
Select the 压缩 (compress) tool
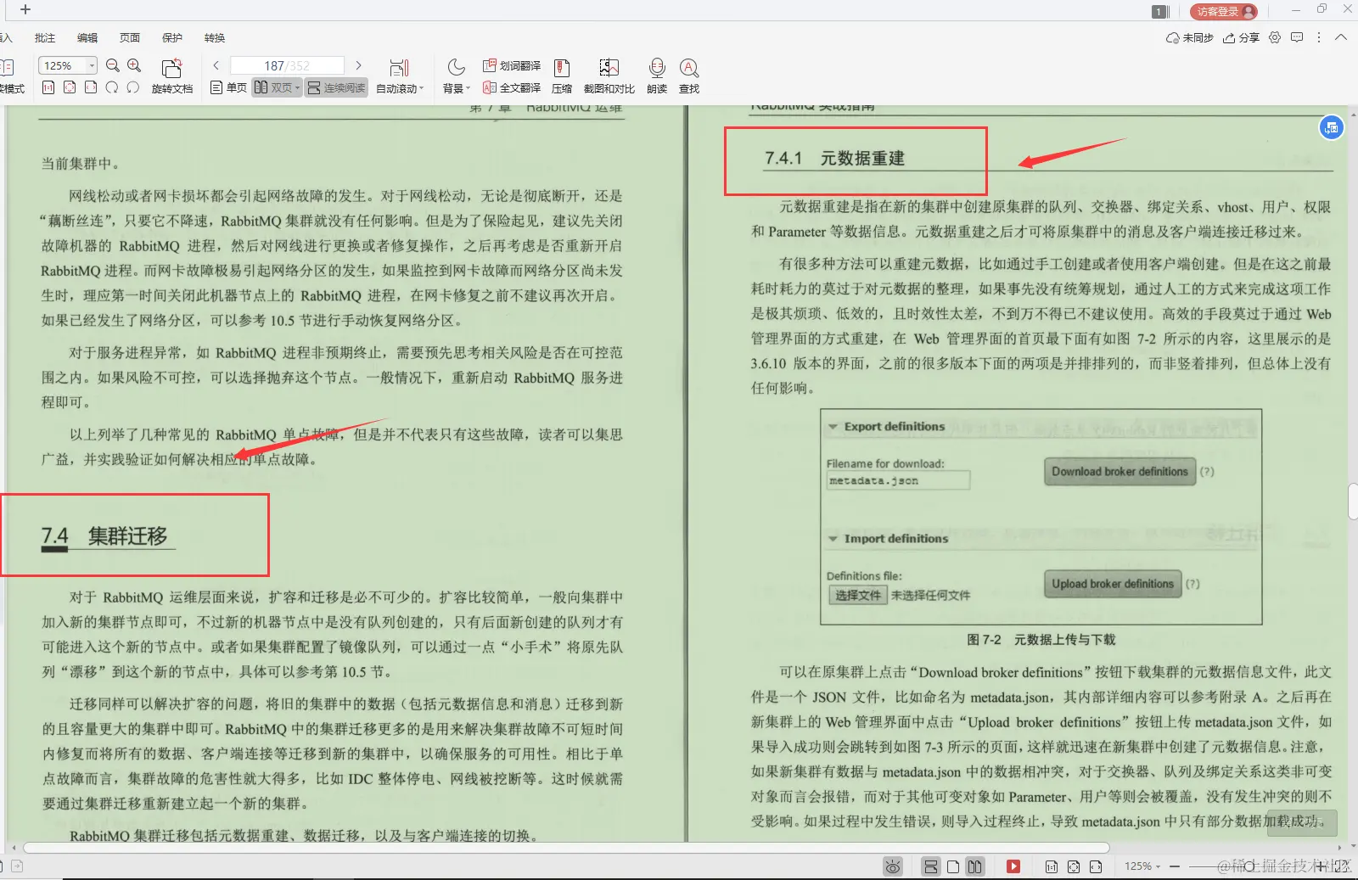tap(561, 76)
